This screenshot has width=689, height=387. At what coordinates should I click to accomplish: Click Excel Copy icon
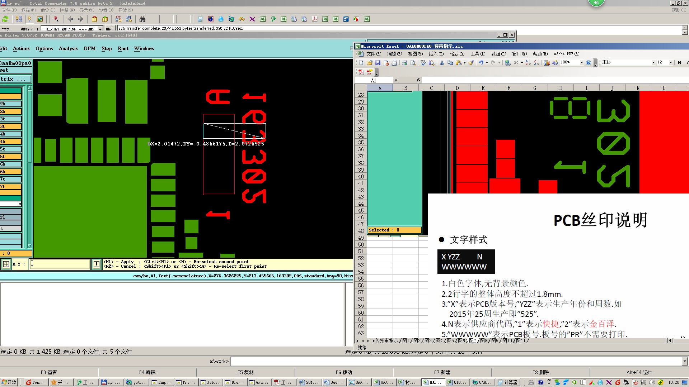point(450,63)
